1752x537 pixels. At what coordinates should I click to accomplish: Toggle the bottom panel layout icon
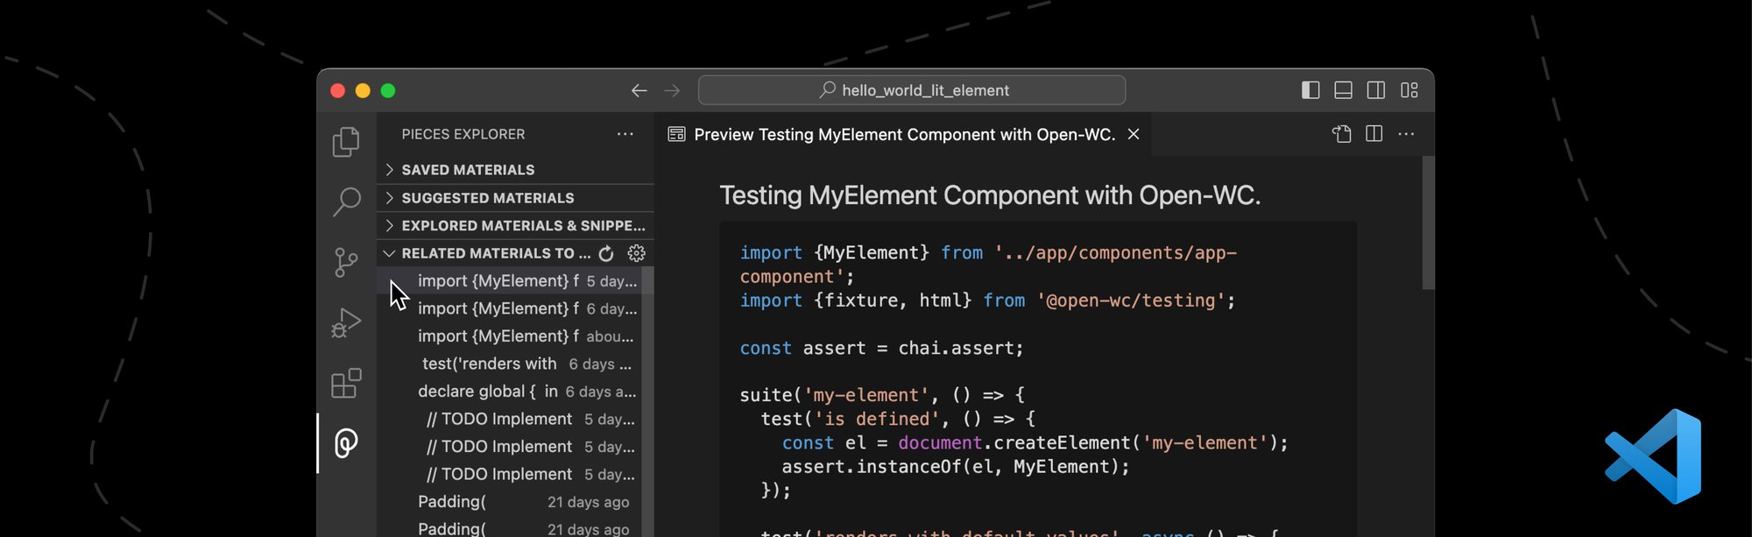click(x=1343, y=90)
